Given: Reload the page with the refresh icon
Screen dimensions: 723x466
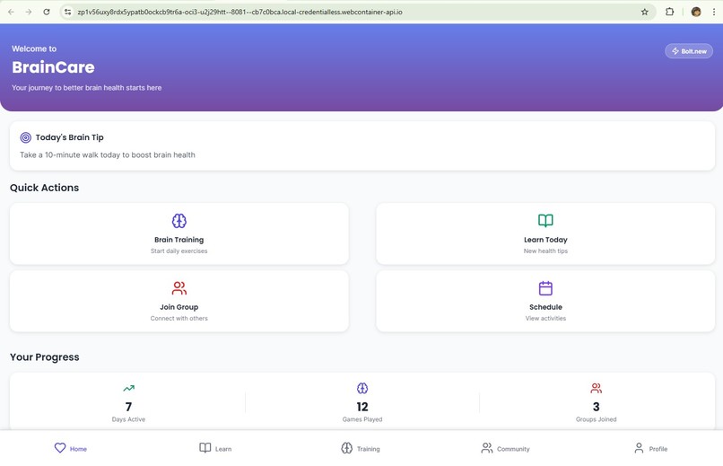Looking at the screenshot, I should click(x=47, y=12).
